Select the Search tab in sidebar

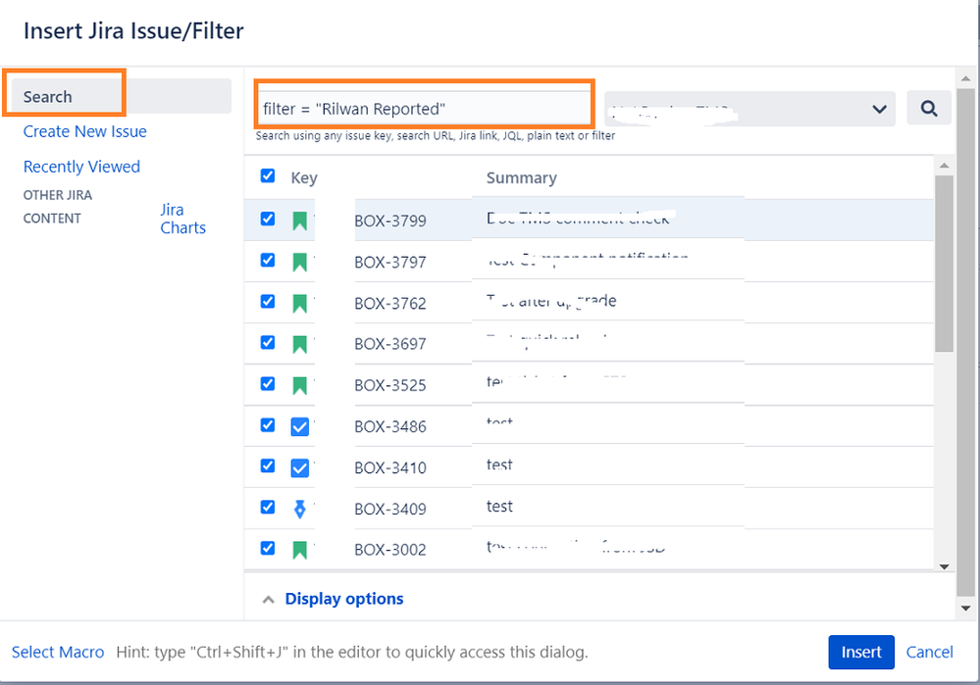(x=122, y=96)
